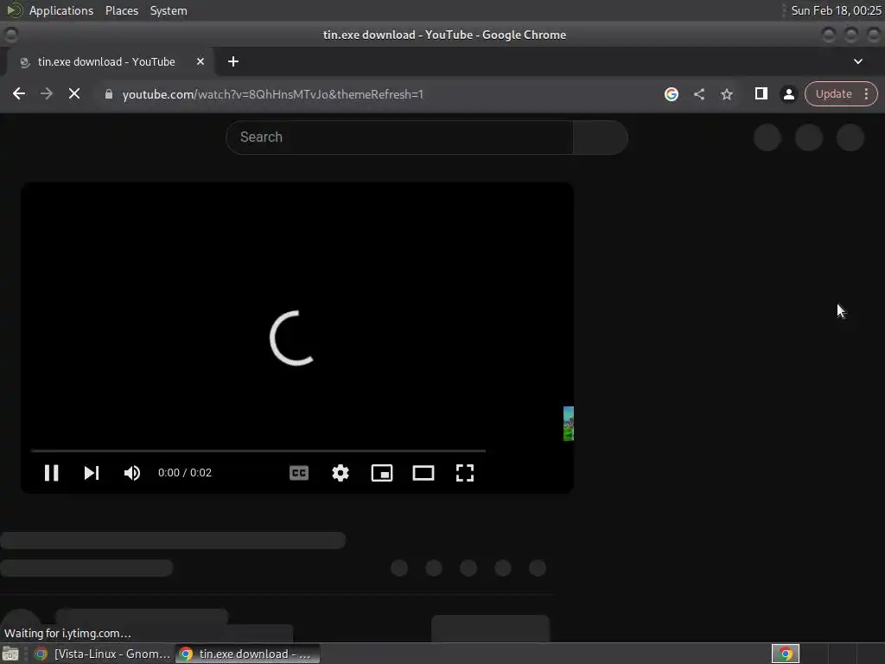Go back in Chrome history
This screenshot has width=885, height=664.
click(19, 93)
